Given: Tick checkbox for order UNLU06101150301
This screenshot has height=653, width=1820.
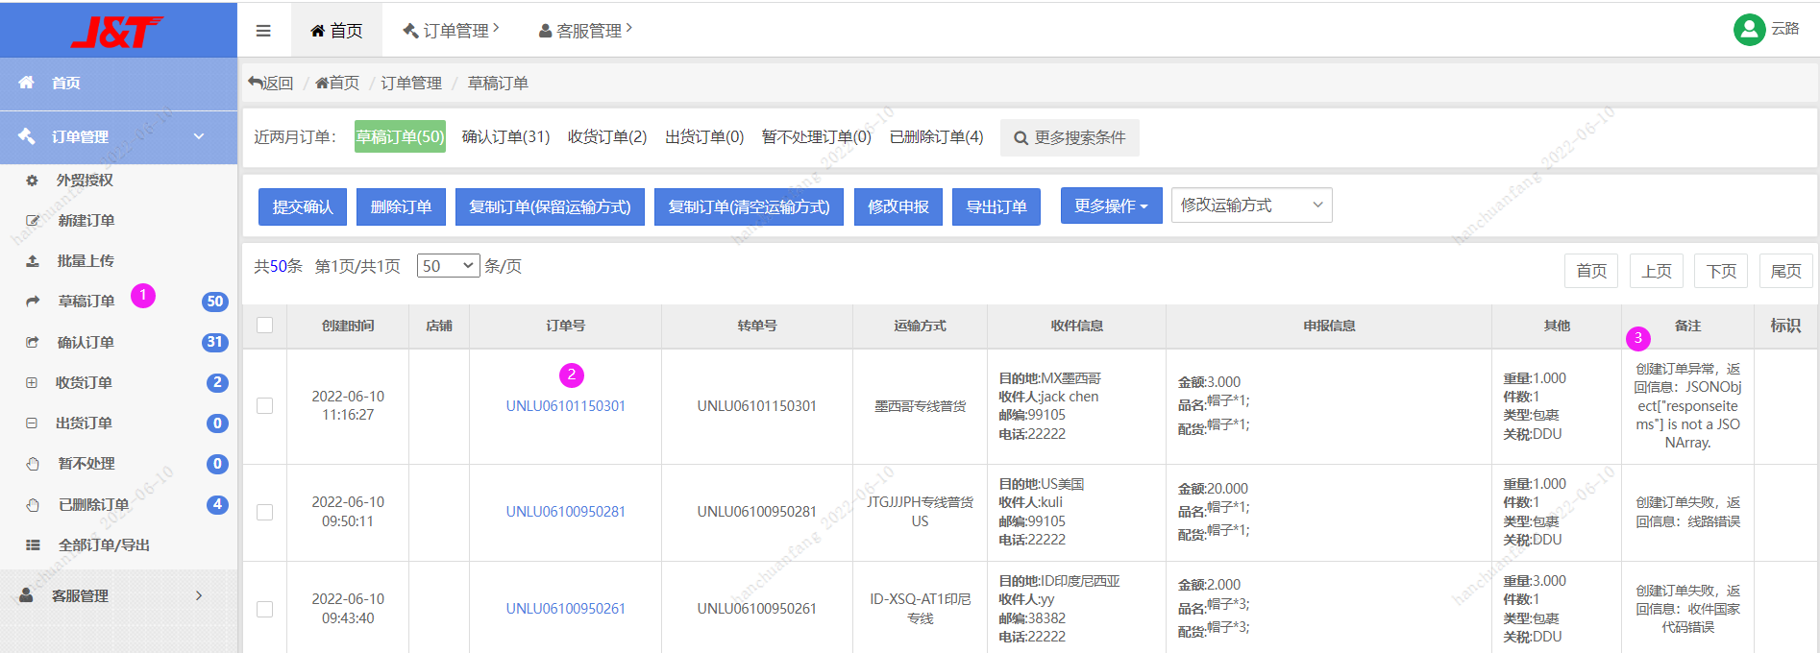Looking at the screenshot, I should 265,406.
